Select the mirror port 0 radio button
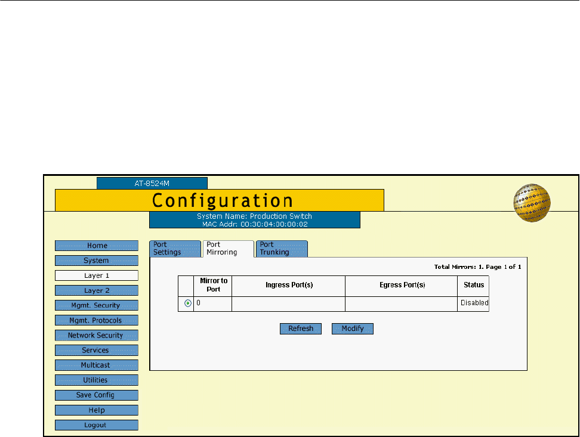The height and width of the screenshot is (437, 580). [188, 303]
